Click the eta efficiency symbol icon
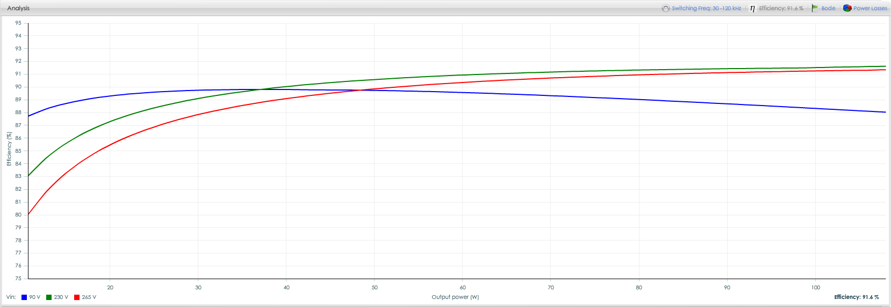The image size is (891, 307). point(752,8)
